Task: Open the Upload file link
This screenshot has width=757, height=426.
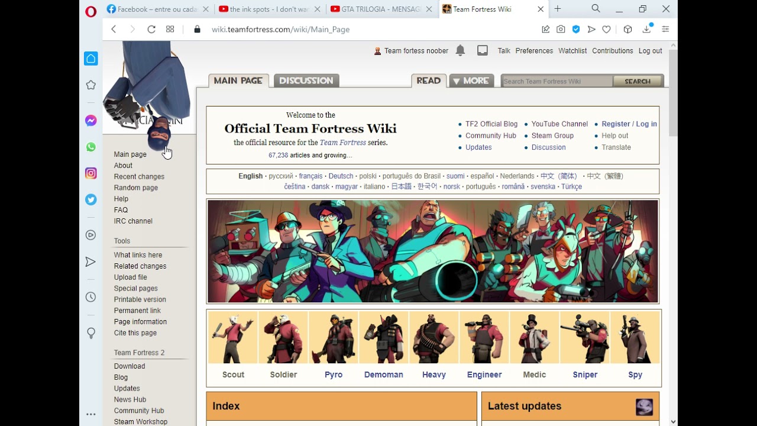Action: [x=131, y=277]
